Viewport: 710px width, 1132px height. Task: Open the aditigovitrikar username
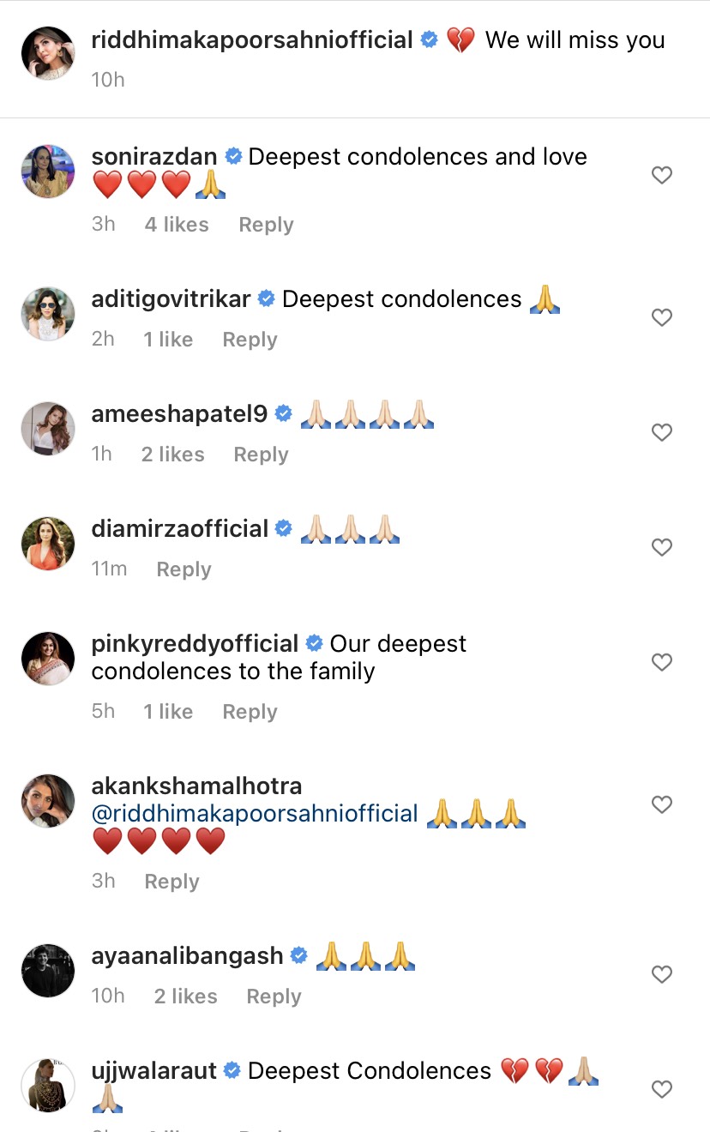171,299
